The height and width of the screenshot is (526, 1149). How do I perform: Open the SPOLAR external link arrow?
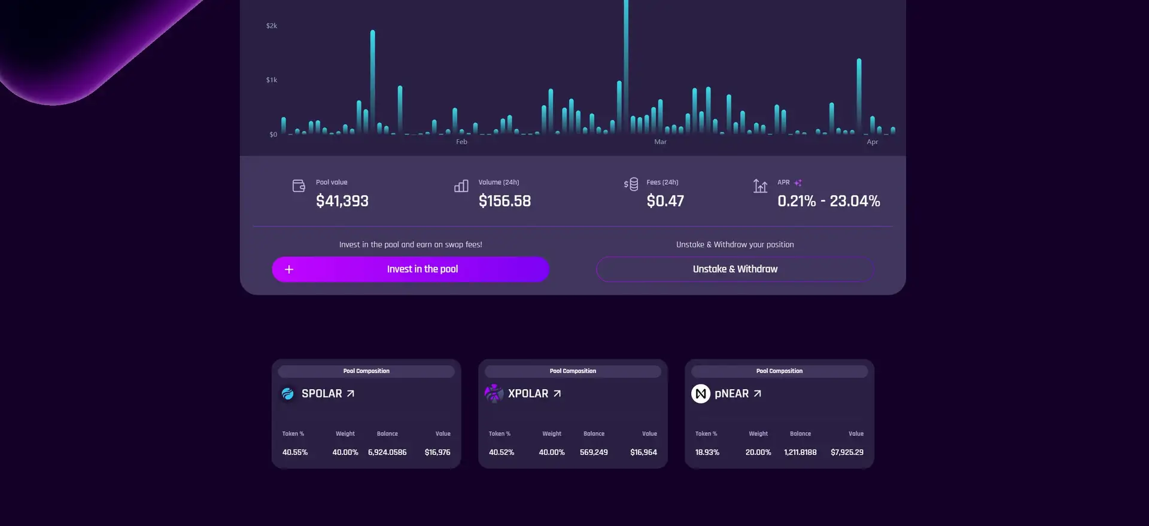[351, 394]
